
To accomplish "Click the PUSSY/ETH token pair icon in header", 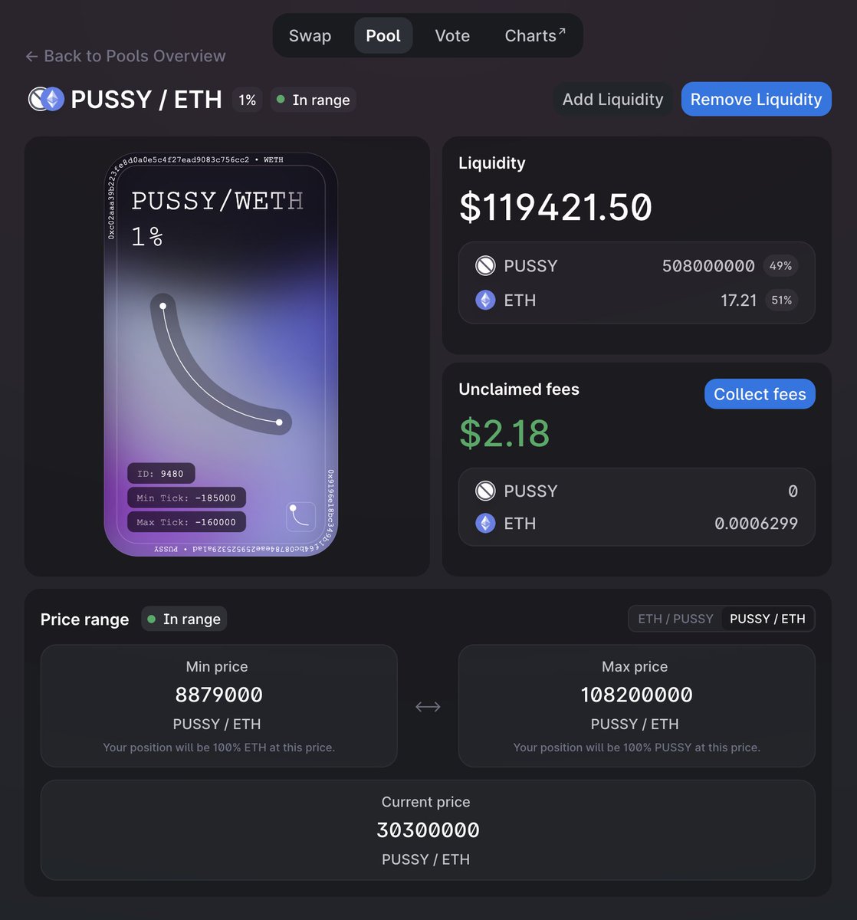I will [46, 100].
